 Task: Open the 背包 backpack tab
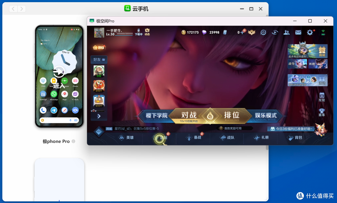pyautogui.click(x=295, y=138)
